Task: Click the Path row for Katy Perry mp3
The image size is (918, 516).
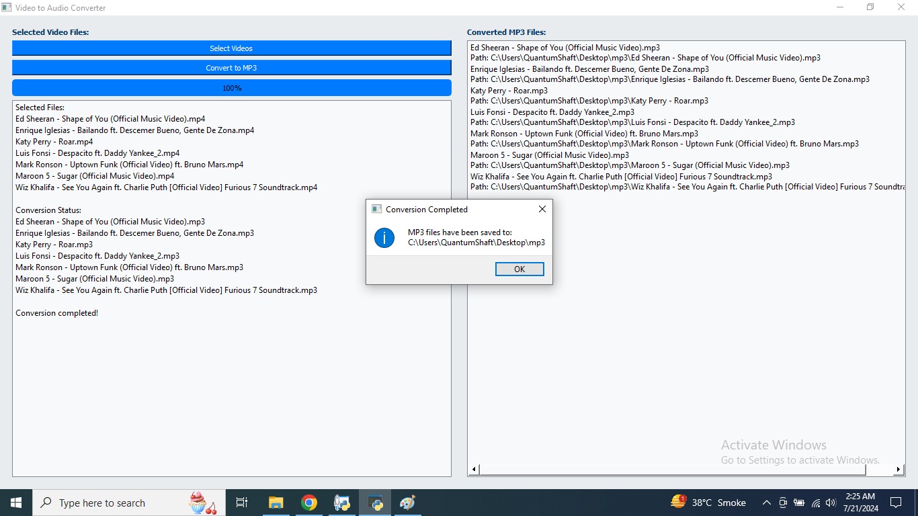Action: [589, 101]
